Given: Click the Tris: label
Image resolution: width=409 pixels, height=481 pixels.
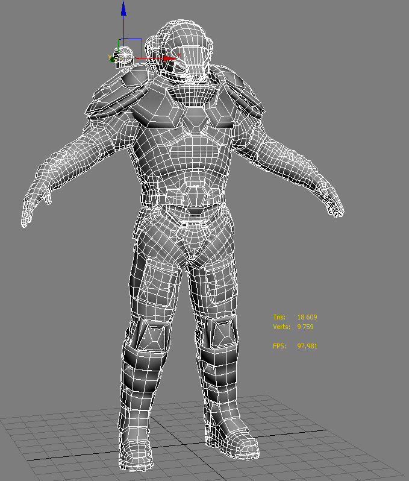Looking at the screenshot, I should pyautogui.click(x=279, y=317).
